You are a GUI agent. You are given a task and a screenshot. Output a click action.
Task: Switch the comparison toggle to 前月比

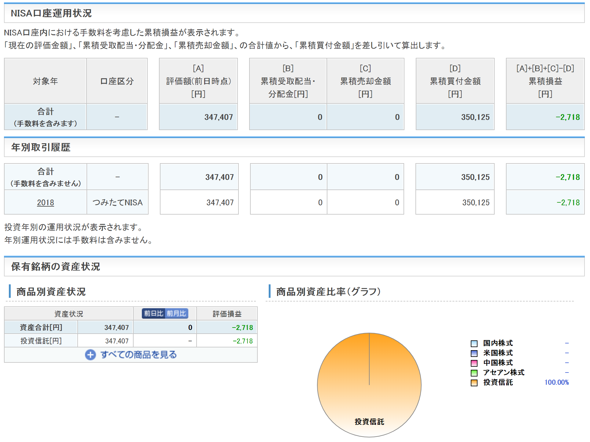[176, 313]
